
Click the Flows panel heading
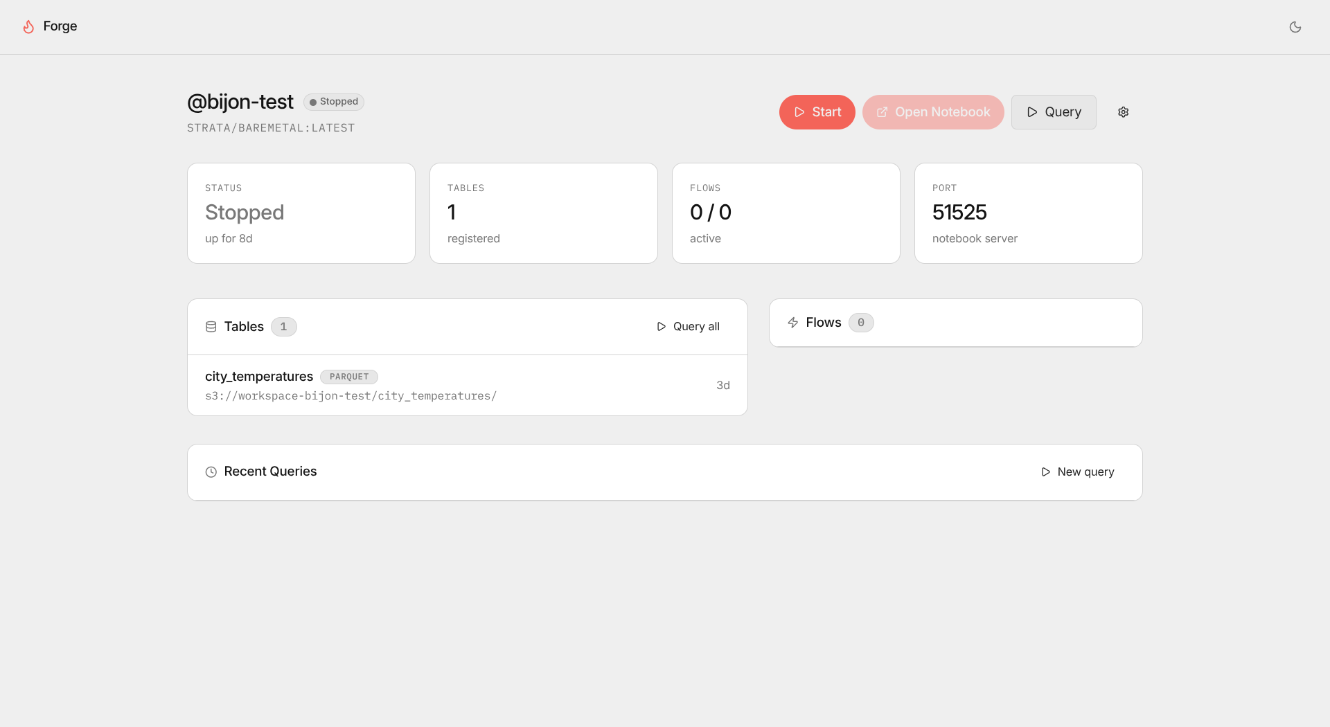click(x=824, y=323)
